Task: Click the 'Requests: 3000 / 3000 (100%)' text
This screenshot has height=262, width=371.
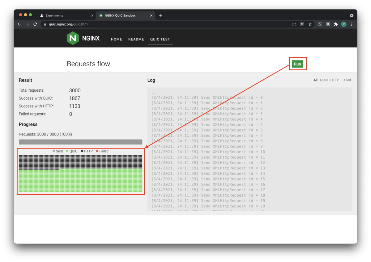Action: pyautogui.click(x=45, y=134)
